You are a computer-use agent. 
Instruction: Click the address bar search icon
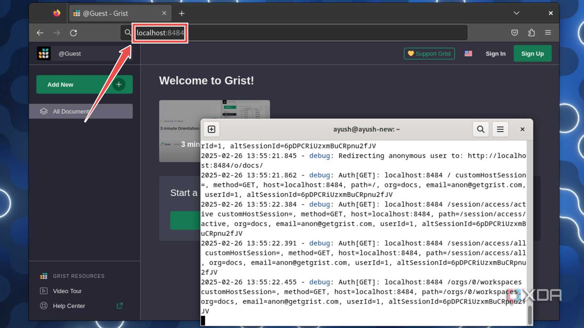click(127, 33)
